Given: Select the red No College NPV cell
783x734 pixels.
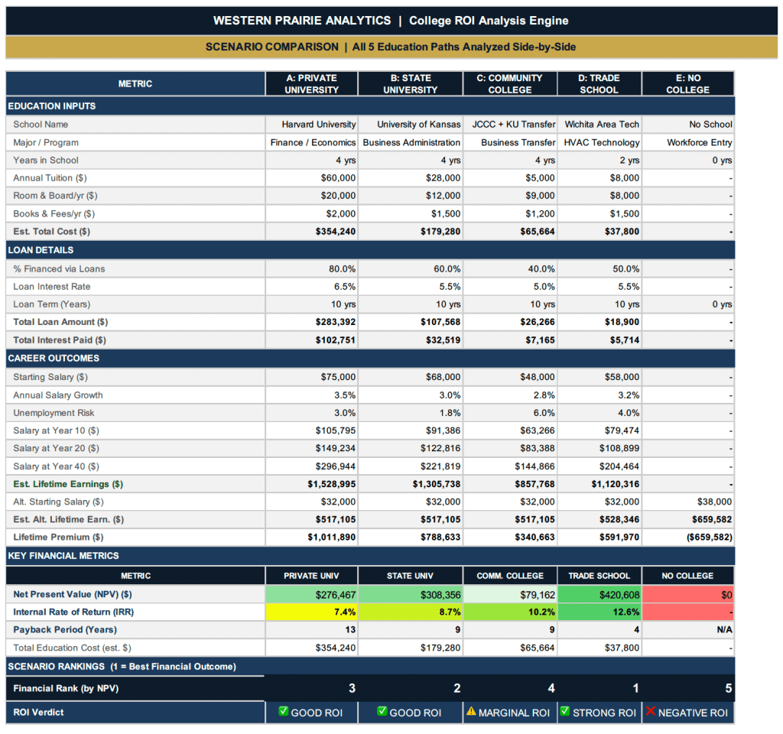Looking at the screenshot, I should pos(688,594).
